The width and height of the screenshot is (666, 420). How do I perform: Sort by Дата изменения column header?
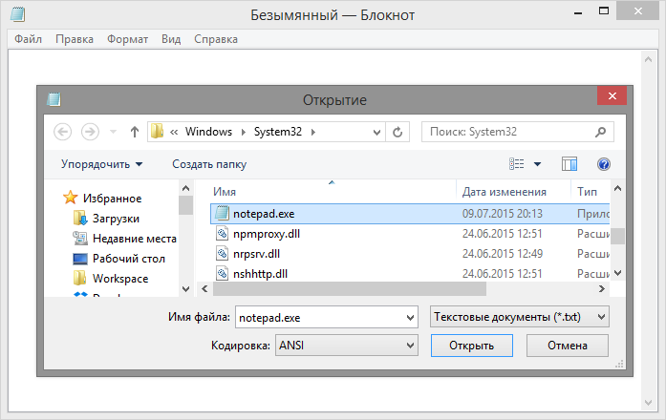[x=505, y=192]
